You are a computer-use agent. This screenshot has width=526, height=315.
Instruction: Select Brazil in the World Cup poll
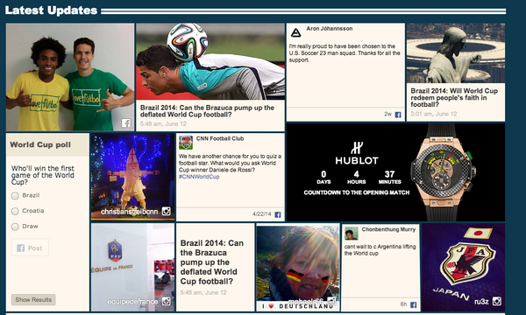coord(15,196)
